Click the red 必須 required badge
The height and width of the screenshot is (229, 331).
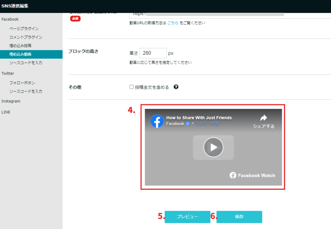pyautogui.click(x=75, y=19)
